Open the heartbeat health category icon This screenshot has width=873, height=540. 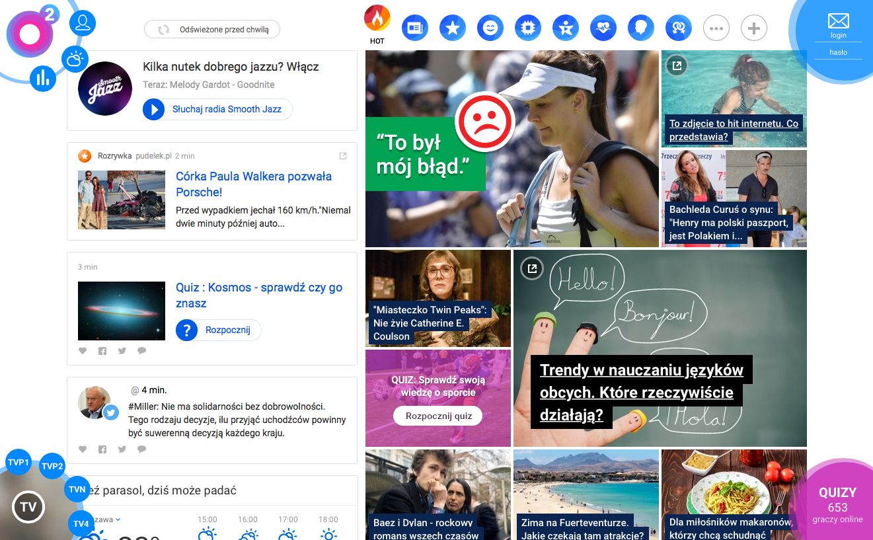pyautogui.click(x=603, y=28)
